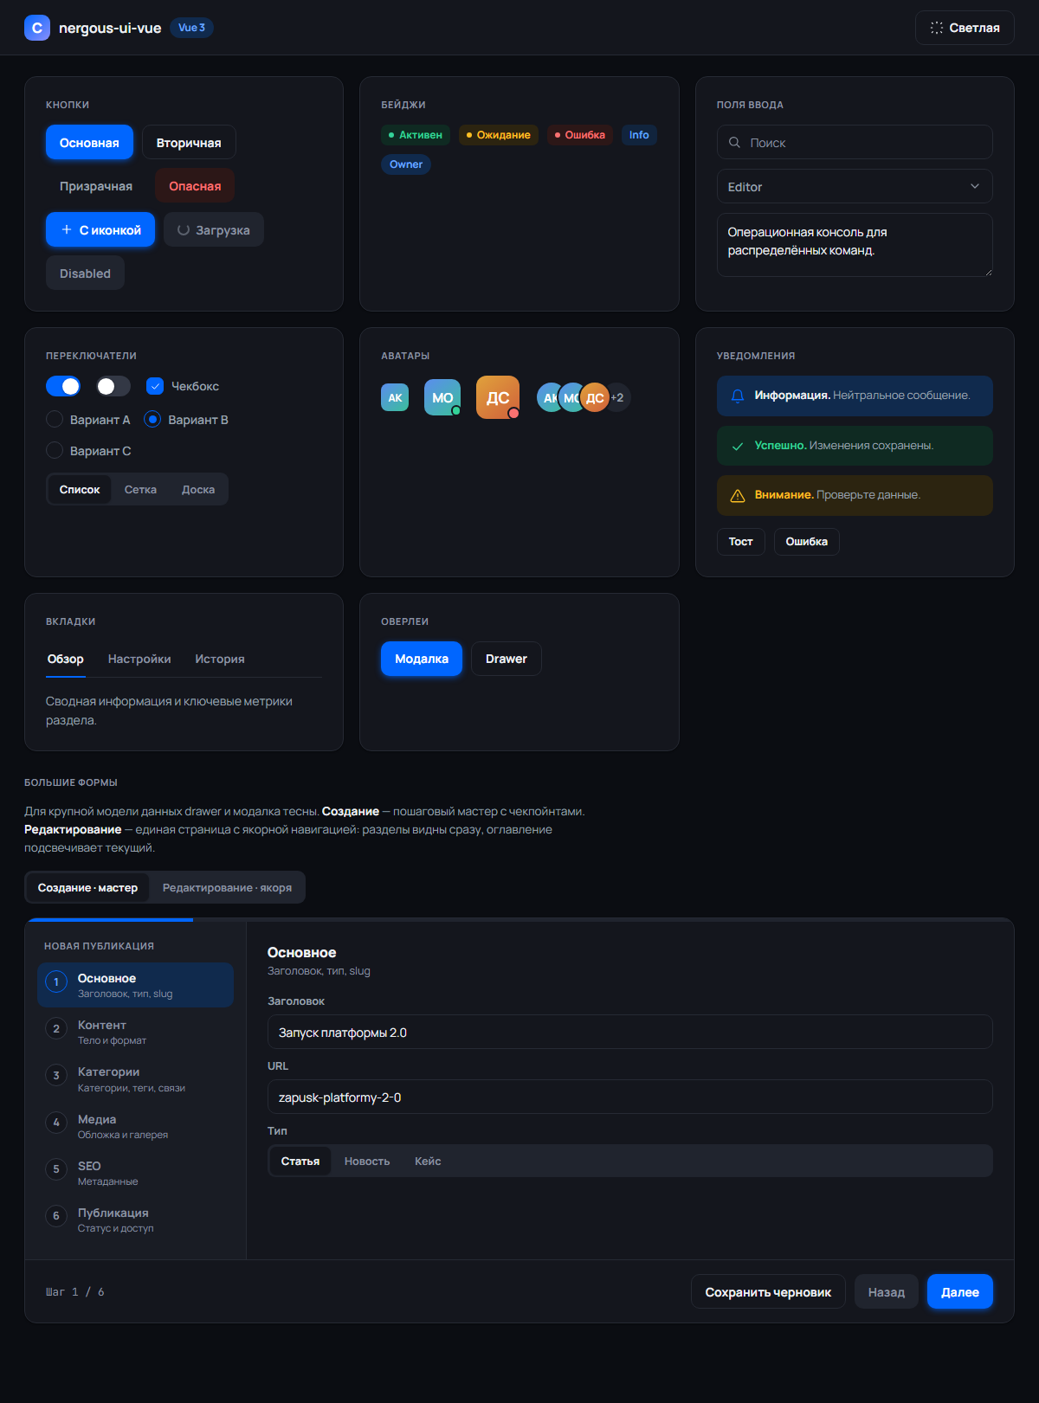Click the nergous-ui-vue logo icon
Image resolution: width=1039 pixels, height=1403 pixels.
pos(37,28)
